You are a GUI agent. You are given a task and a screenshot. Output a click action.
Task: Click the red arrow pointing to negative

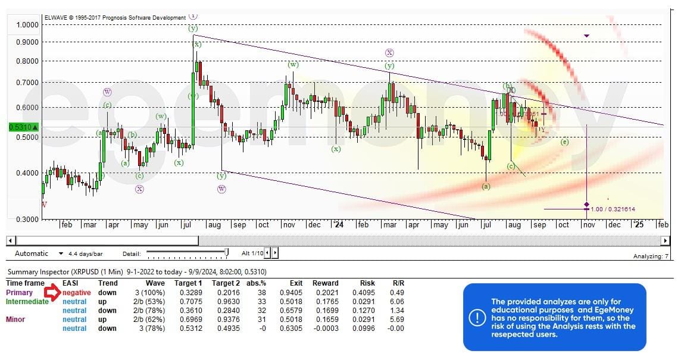click(x=52, y=292)
